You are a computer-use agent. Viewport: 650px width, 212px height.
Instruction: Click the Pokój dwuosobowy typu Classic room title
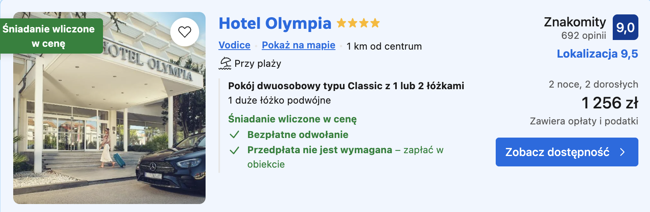pos(346,86)
